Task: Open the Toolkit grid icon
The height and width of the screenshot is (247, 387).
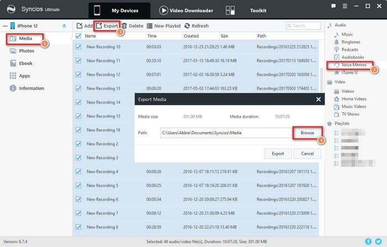Action: pos(230,10)
